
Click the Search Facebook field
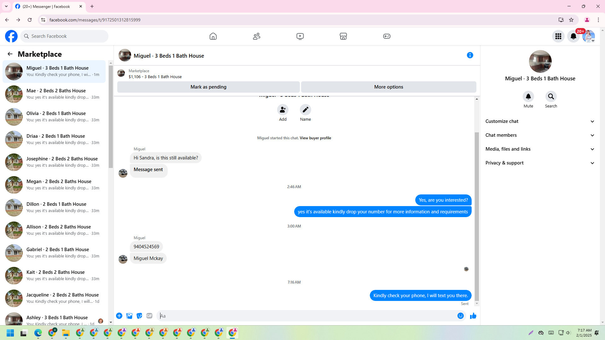pyautogui.click(x=64, y=36)
